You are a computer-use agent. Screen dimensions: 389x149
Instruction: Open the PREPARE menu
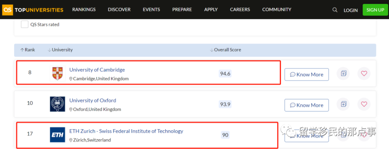(x=182, y=9)
